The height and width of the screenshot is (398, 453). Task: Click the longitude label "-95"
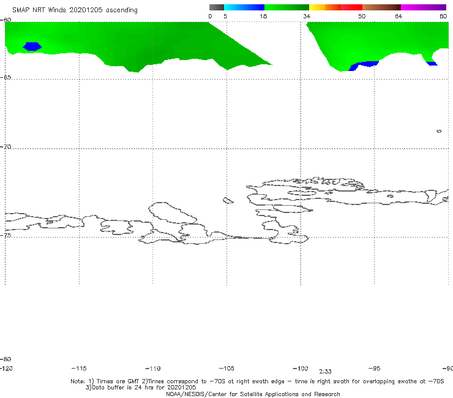pos(375,369)
